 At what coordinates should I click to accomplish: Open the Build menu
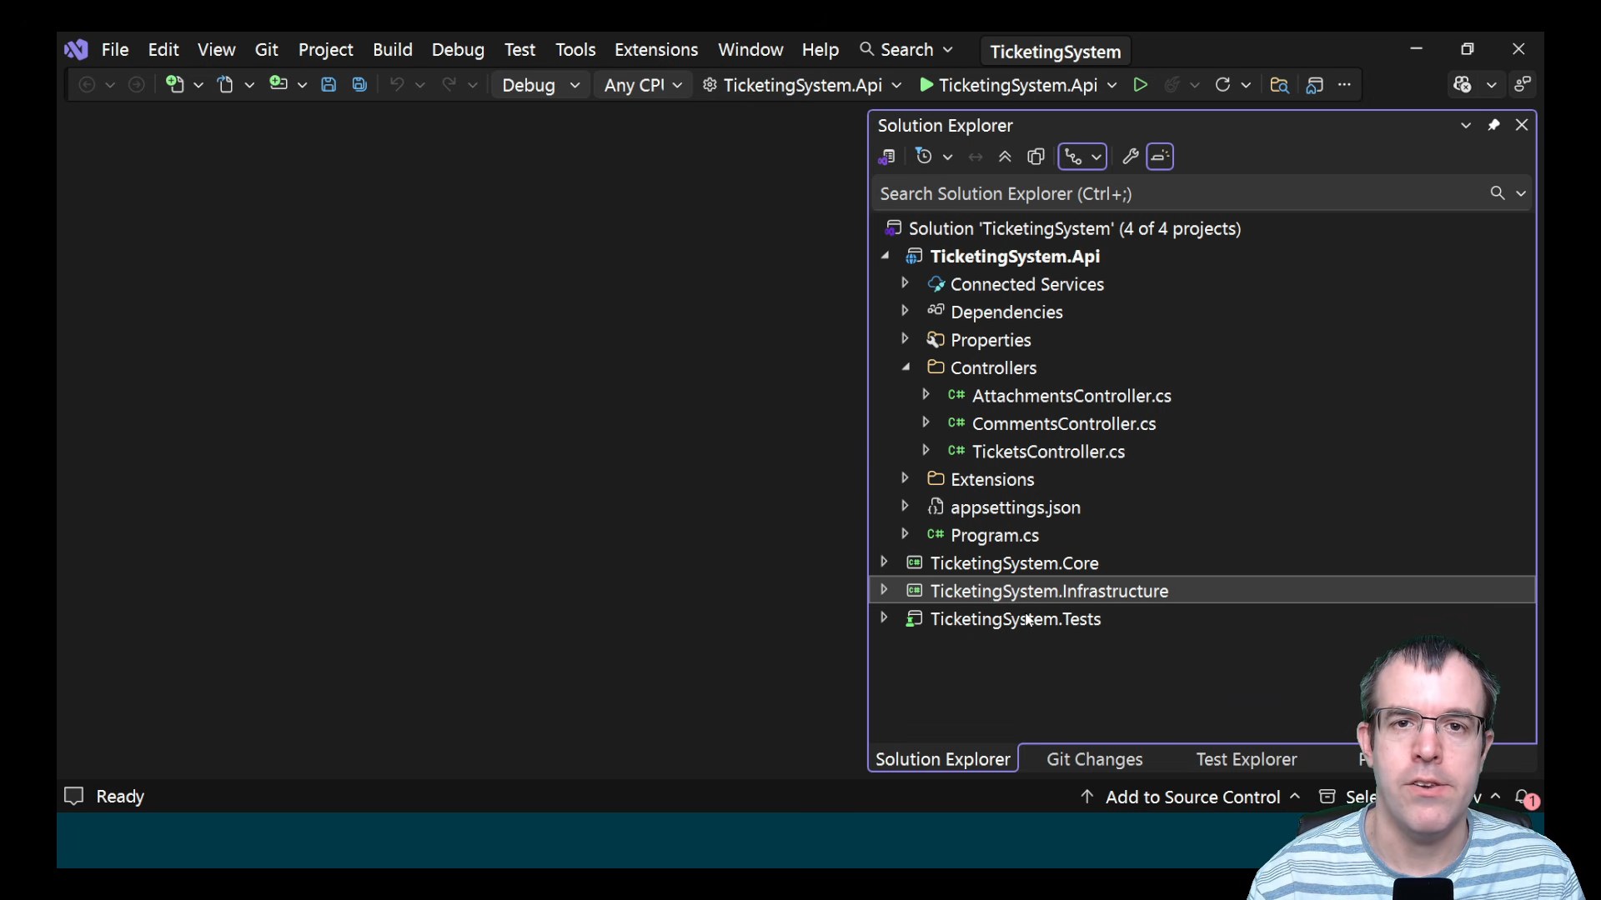pos(393,50)
